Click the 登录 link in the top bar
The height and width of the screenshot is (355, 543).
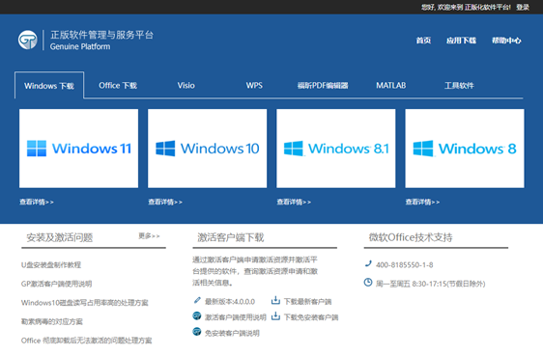pyautogui.click(x=523, y=7)
